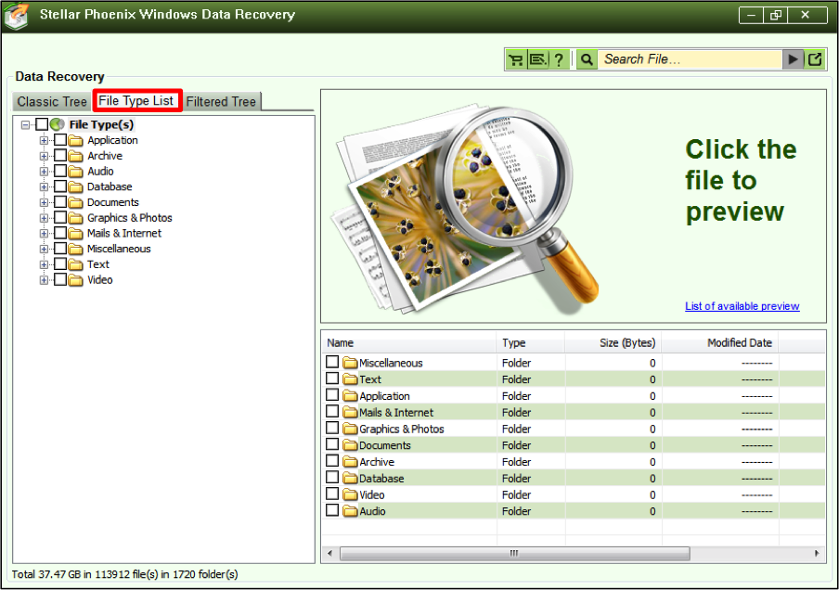Collapse the File Type(s) root node
The height and width of the screenshot is (590, 839).
click(25, 125)
